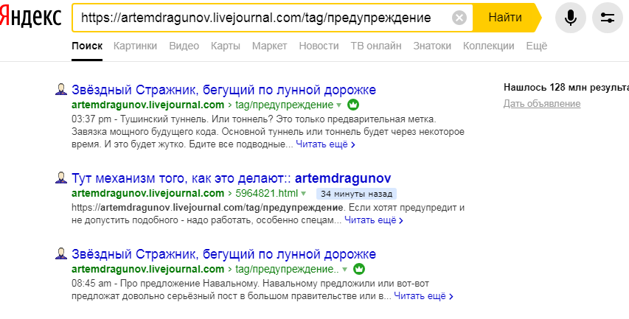Open the Коллекции tab
This screenshot has height=319, width=629.
489,46
